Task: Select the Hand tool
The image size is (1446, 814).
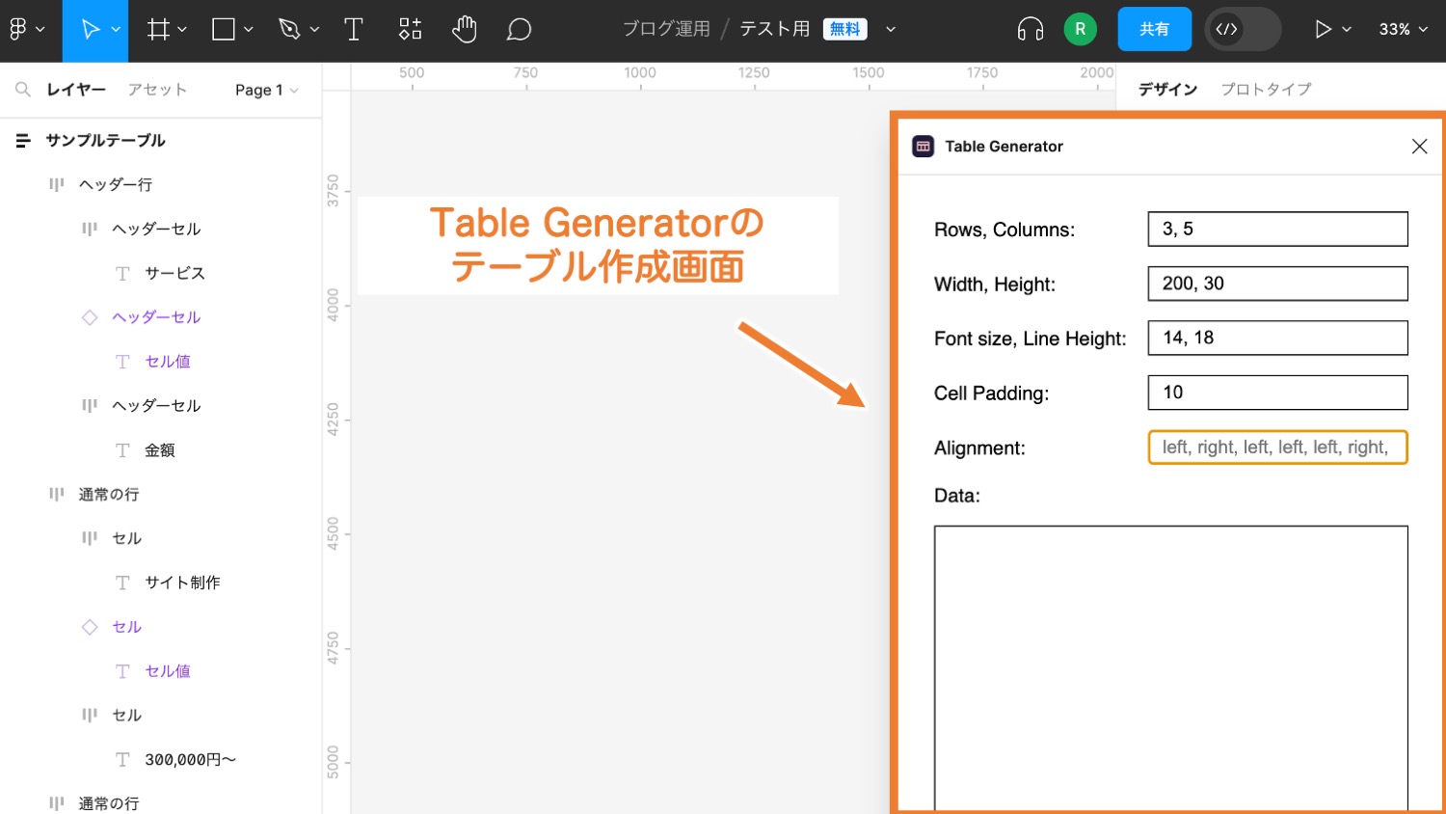Action: [465, 29]
